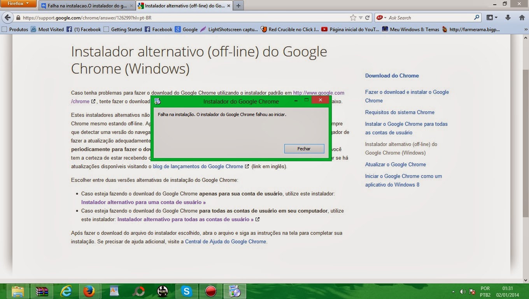This screenshot has height=299, width=529.
Task: Open a new tab with plus button
Action: pos(238,6)
